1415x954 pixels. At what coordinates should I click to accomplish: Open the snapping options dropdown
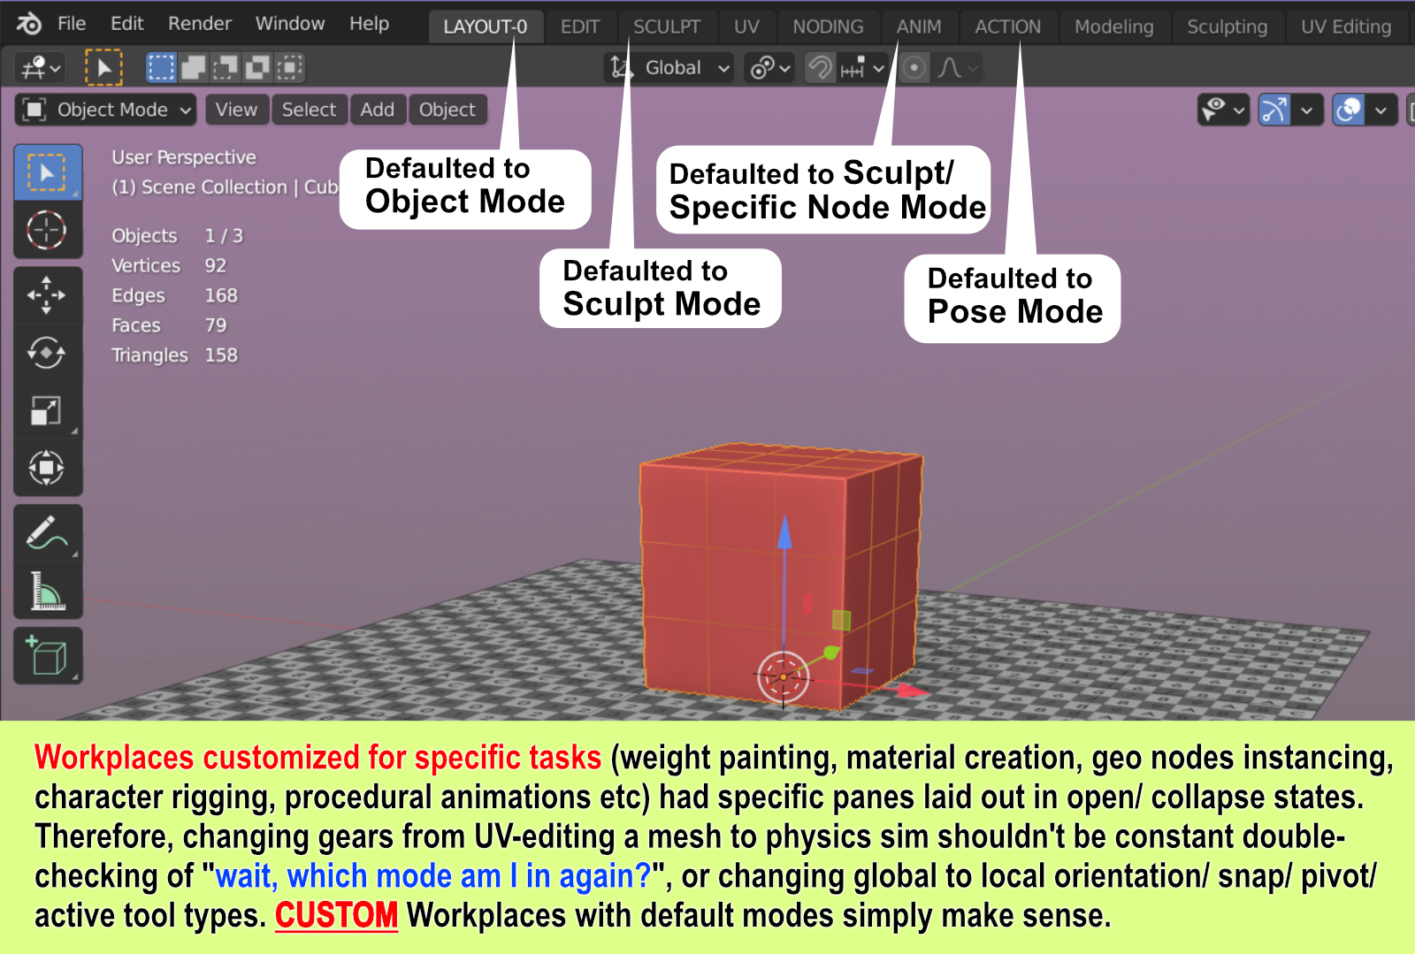point(862,67)
